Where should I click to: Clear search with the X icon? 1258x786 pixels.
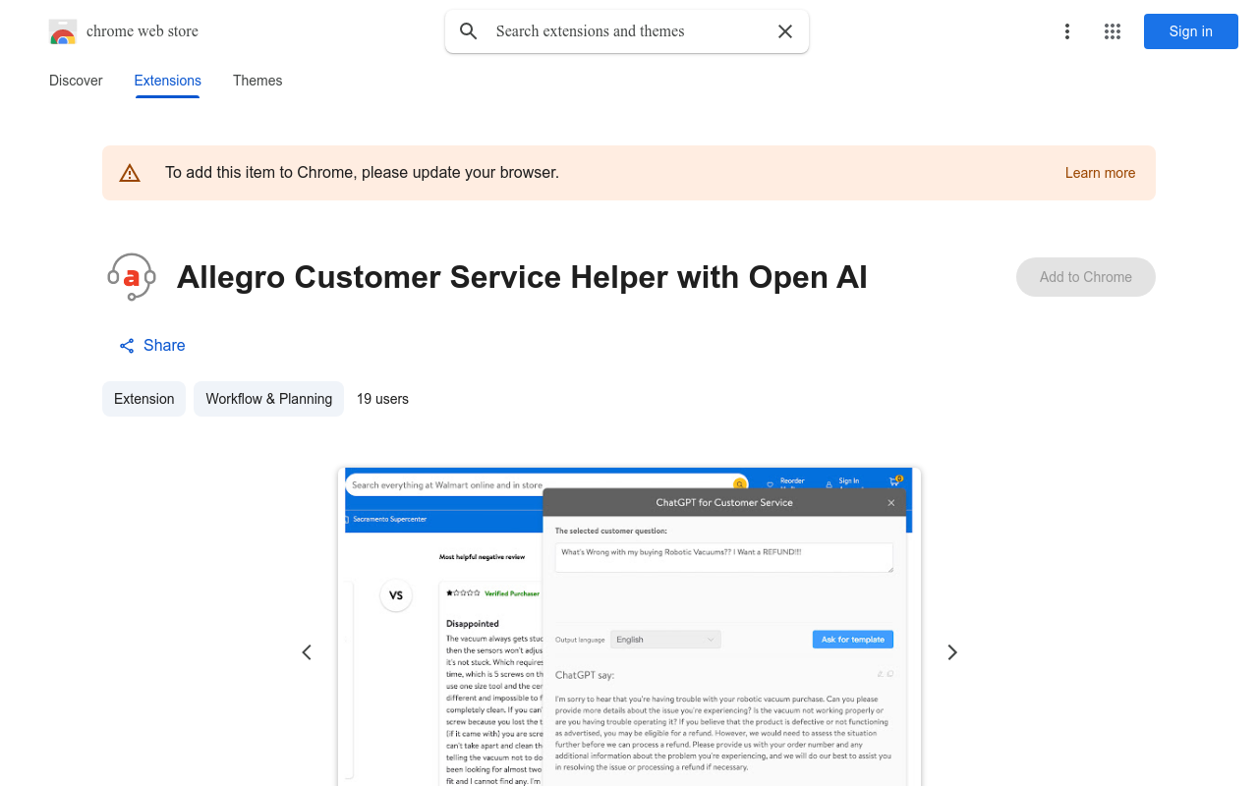(785, 31)
